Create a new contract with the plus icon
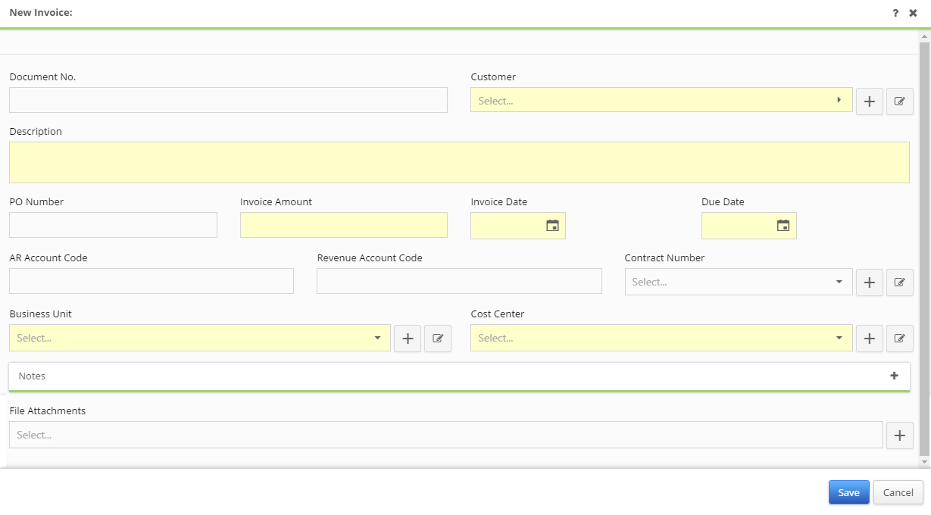931x515 pixels. (x=869, y=282)
